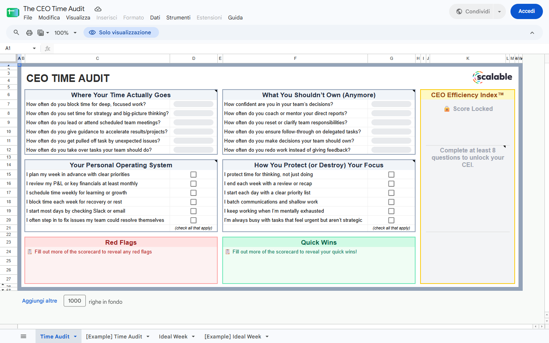Open the Name Box A1 dropdown arrow
Viewport: 549px width, 343px height.
click(x=34, y=48)
